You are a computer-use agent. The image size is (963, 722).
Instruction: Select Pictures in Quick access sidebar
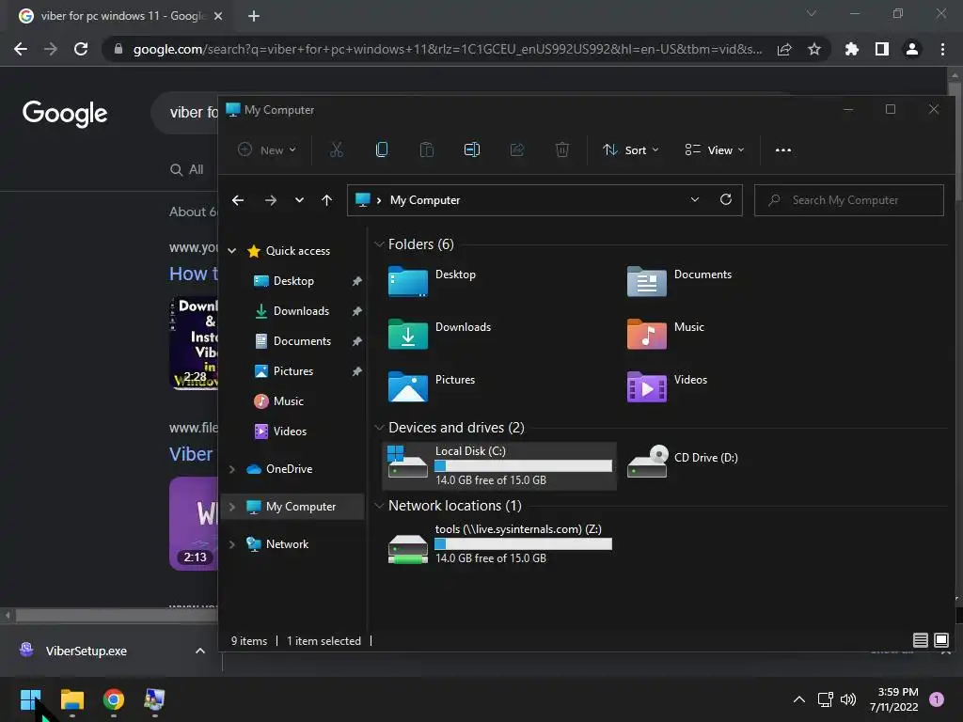(x=293, y=370)
